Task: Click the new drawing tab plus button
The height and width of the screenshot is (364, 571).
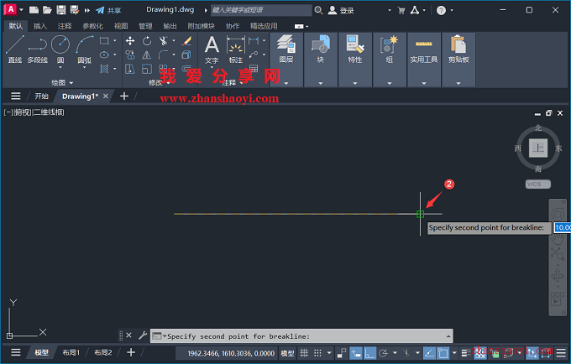Action: 124,96
